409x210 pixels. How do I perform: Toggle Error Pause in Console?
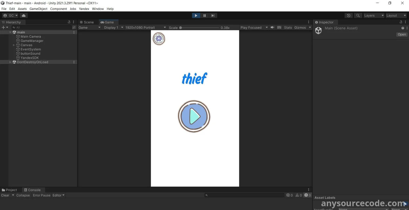pos(41,195)
